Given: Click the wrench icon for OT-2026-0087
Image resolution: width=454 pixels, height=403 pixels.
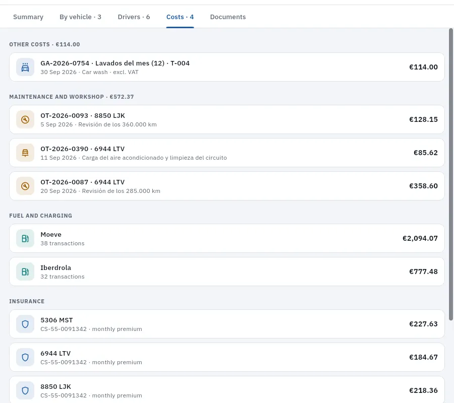Looking at the screenshot, I should (25, 186).
